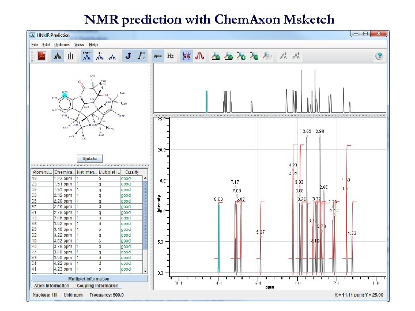Viewport: 415px width, 311px height.
Task: Switch to line (stick) spectrum icon
Action: [x=70, y=56]
